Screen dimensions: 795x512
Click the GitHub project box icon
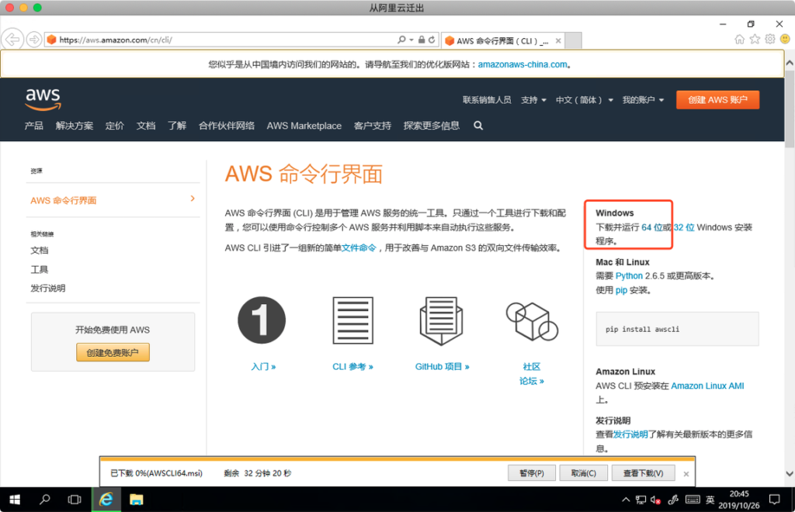442,320
